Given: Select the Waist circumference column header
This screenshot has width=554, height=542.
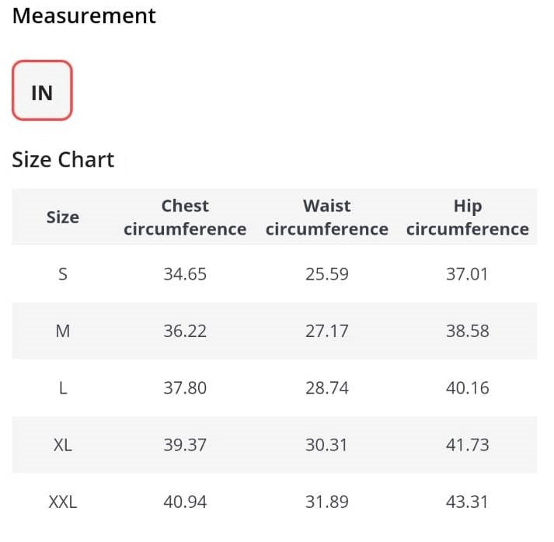Looking at the screenshot, I should (327, 217).
